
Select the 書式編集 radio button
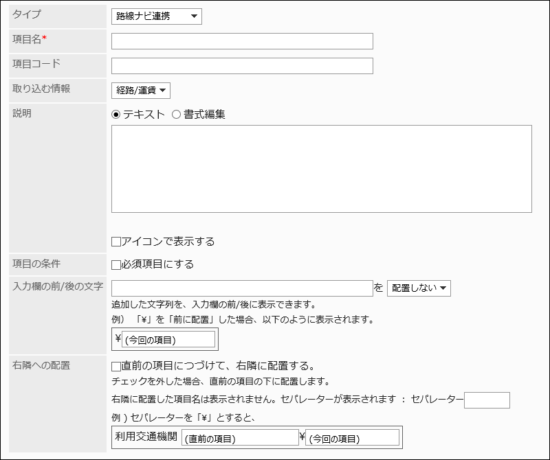176,115
